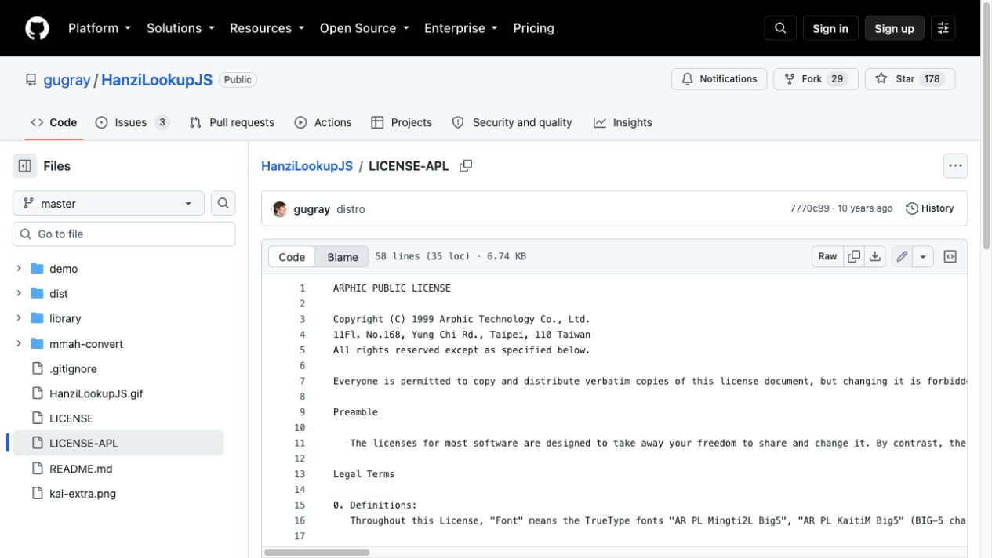Open the symbols panel icon
The height and width of the screenshot is (558, 992).
pyautogui.click(x=950, y=256)
